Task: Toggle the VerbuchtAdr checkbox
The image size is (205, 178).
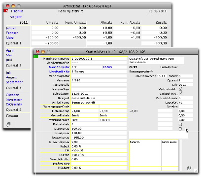Action: pos(180,89)
